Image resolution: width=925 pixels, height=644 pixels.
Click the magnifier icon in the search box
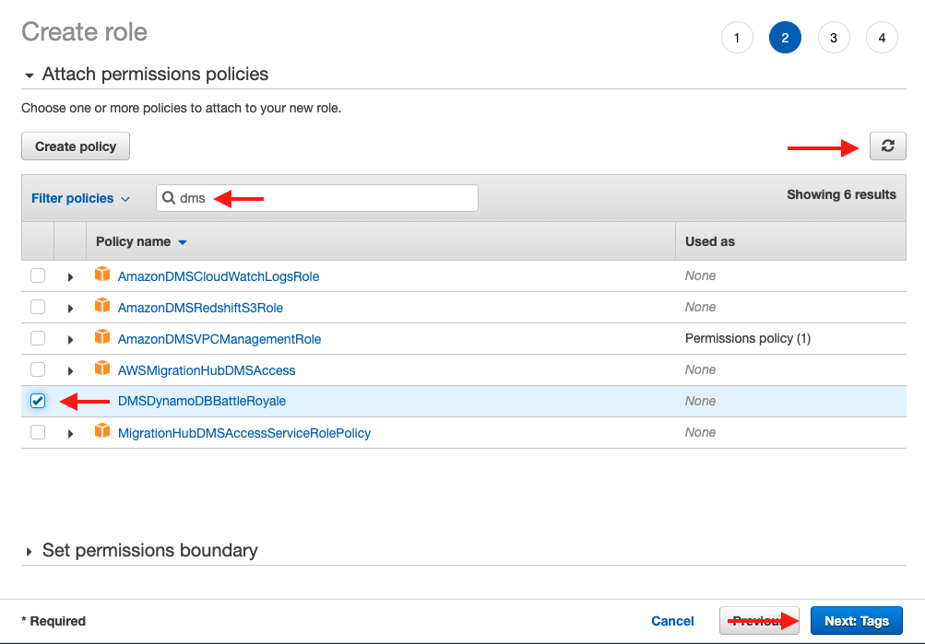coord(169,198)
